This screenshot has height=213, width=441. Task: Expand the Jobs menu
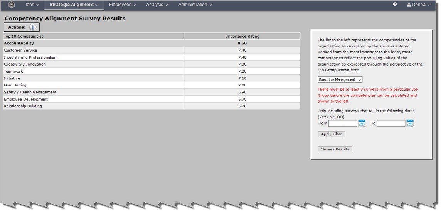32,5
